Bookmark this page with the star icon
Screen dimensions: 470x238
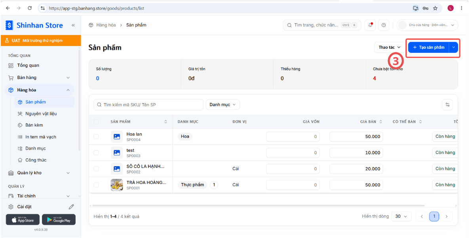pos(435,8)
